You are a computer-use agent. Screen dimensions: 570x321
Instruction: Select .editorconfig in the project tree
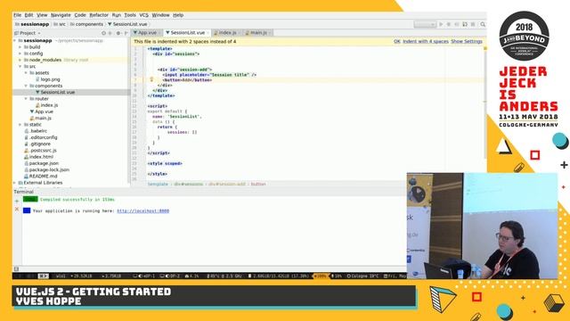(44, 137)
